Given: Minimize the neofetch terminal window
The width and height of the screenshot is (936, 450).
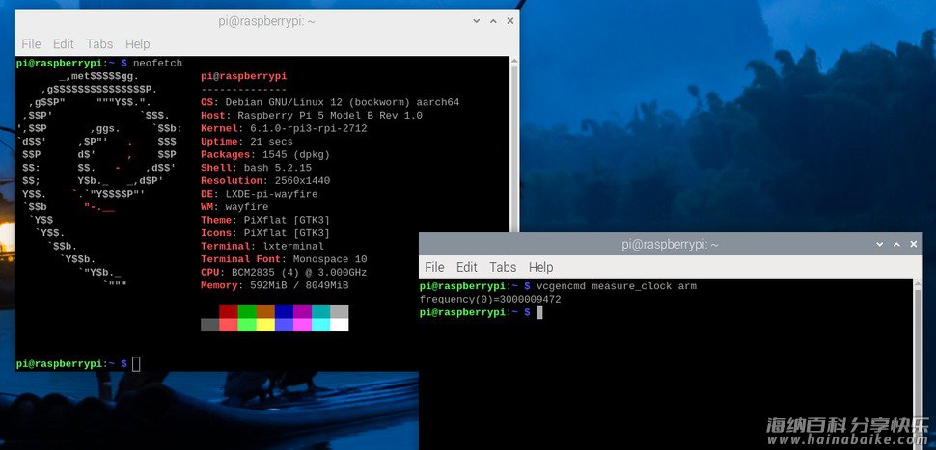Looking at the screenshot, I should click(477, 21).
